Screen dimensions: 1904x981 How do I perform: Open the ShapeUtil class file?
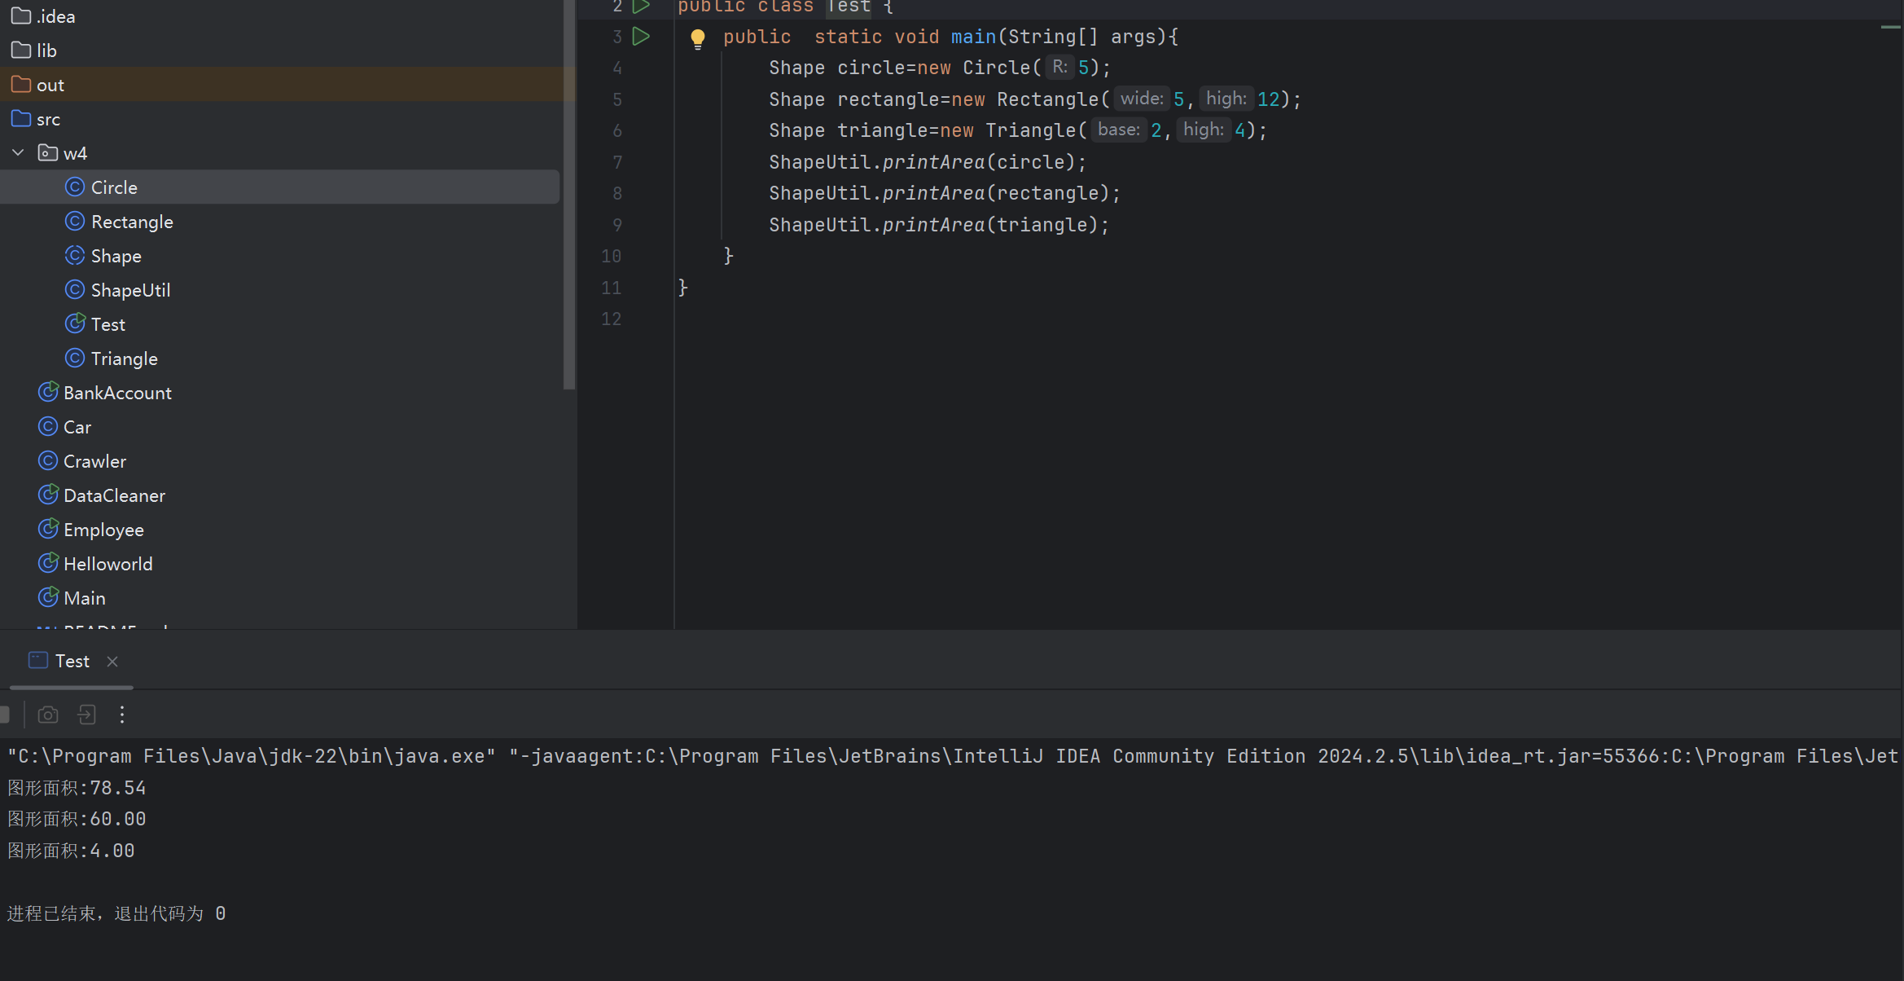[130, 290]
